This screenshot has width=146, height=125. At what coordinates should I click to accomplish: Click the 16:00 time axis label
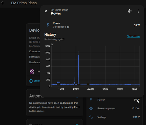[61, 89]
